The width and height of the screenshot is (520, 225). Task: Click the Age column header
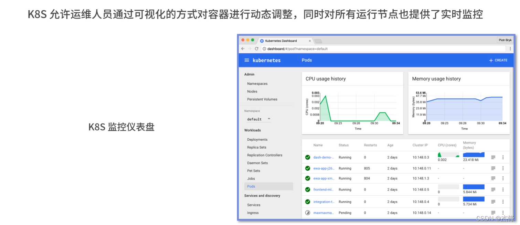click(x=390, y=145)
